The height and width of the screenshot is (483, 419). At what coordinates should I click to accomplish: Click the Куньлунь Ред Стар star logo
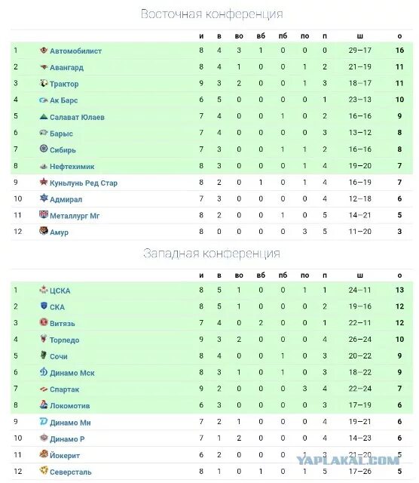tap(44, 182)
